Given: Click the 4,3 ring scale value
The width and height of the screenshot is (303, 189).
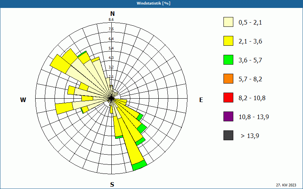Looking at the screenshot, I should [111, 58].
